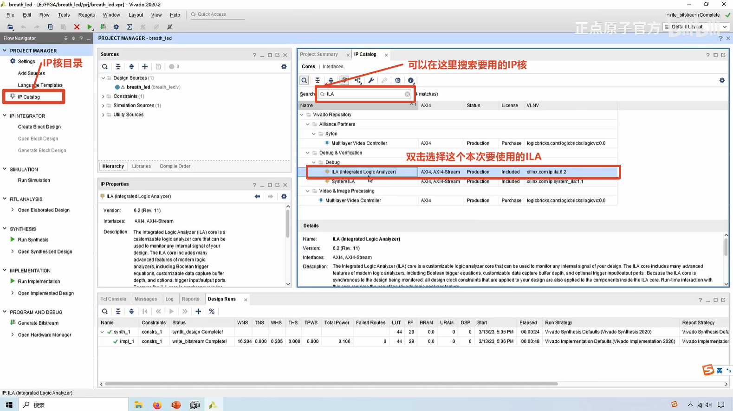Open project icon in main toolbar

(10, 27)
